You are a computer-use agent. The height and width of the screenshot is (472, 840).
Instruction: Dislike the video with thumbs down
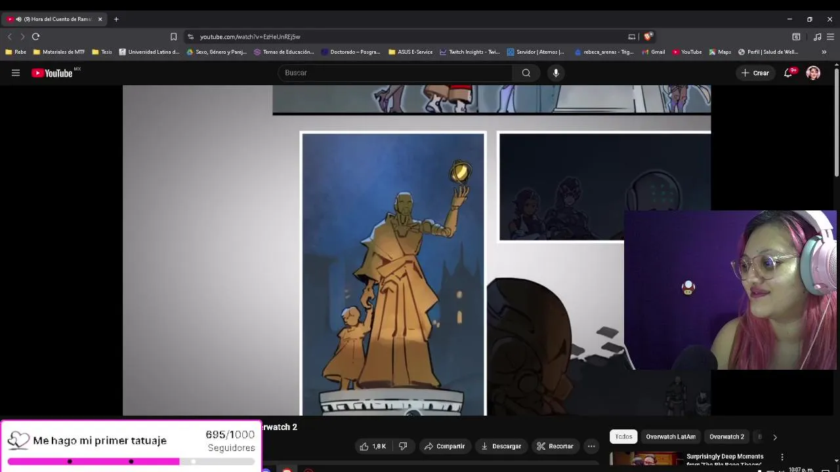point(403,446)
